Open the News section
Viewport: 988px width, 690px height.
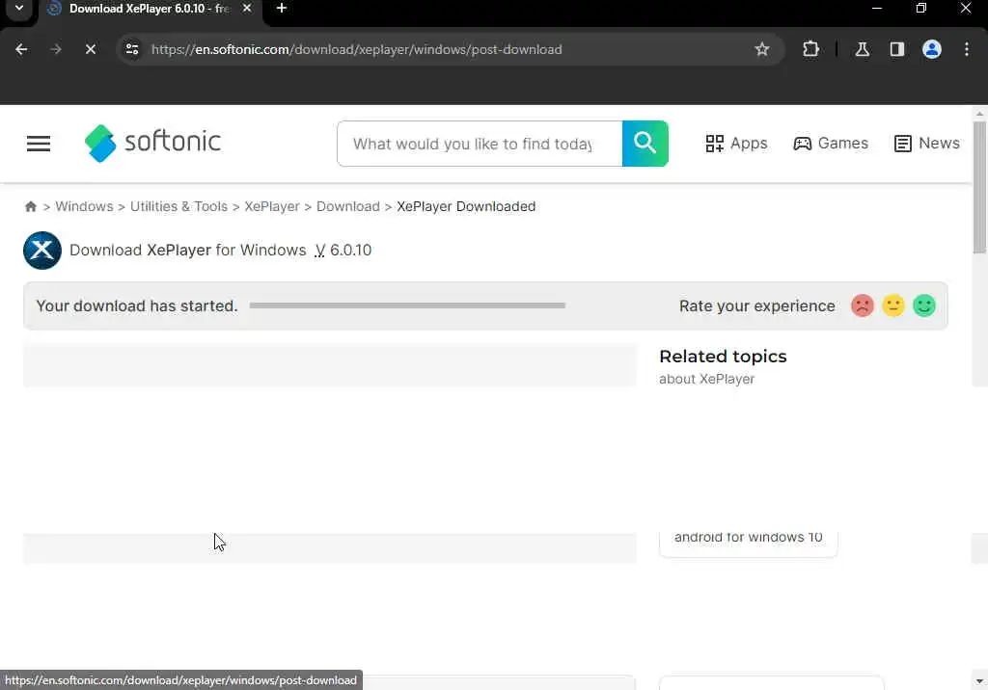tap(927, 144)
